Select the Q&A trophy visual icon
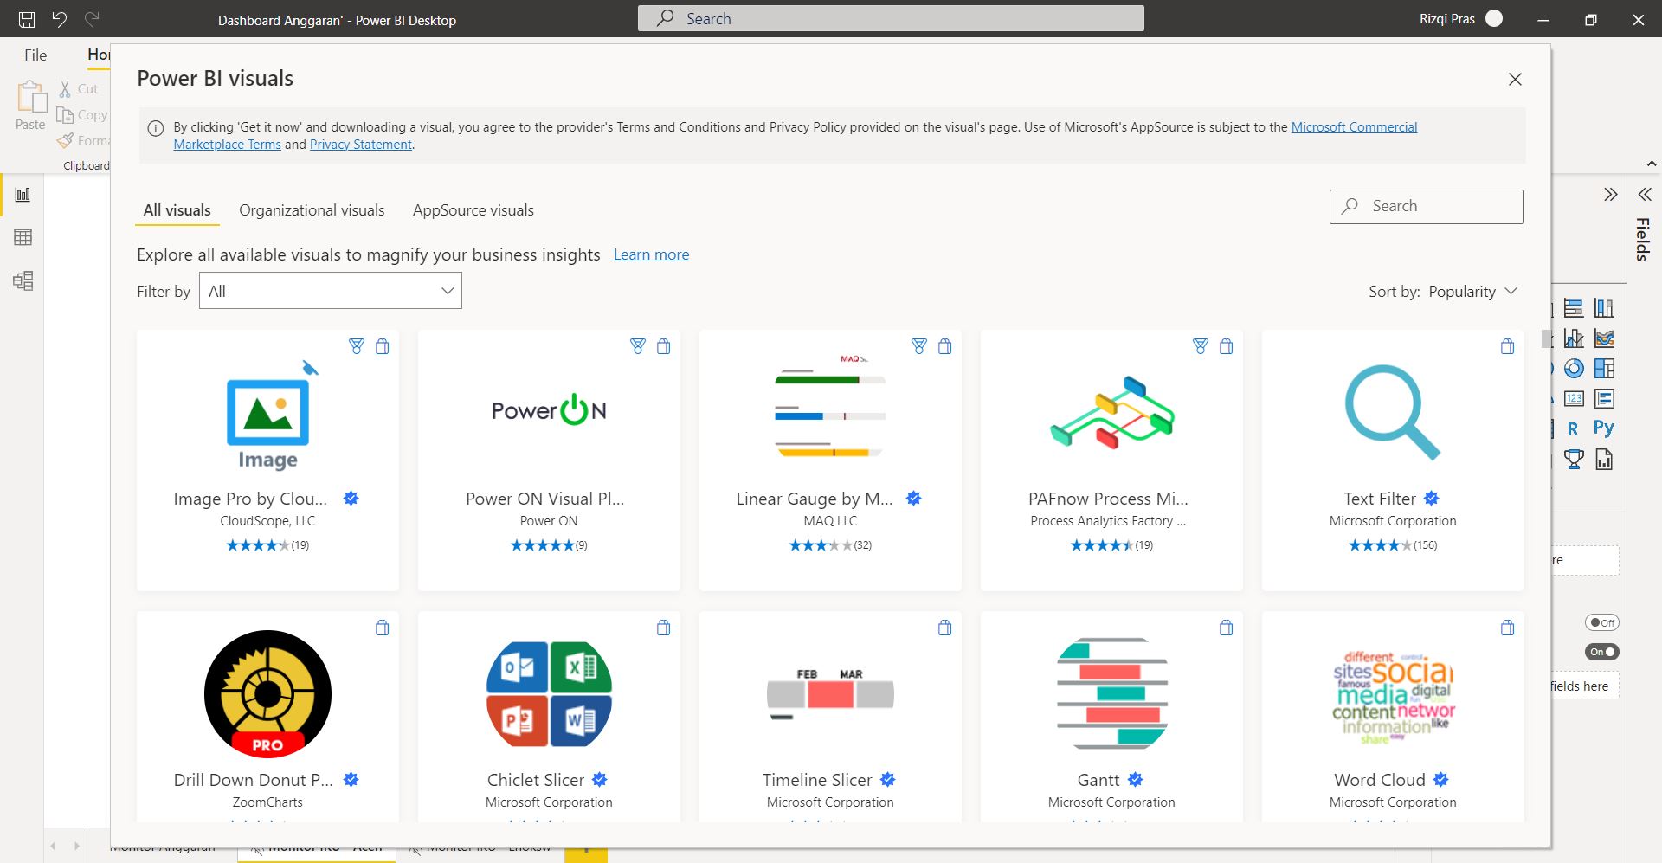This screenshot has width=1662, height=863. click(1573, 459)
